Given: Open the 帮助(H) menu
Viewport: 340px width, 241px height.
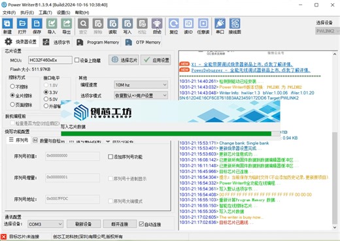Looking at the screenshot, I should coord(82,12).
